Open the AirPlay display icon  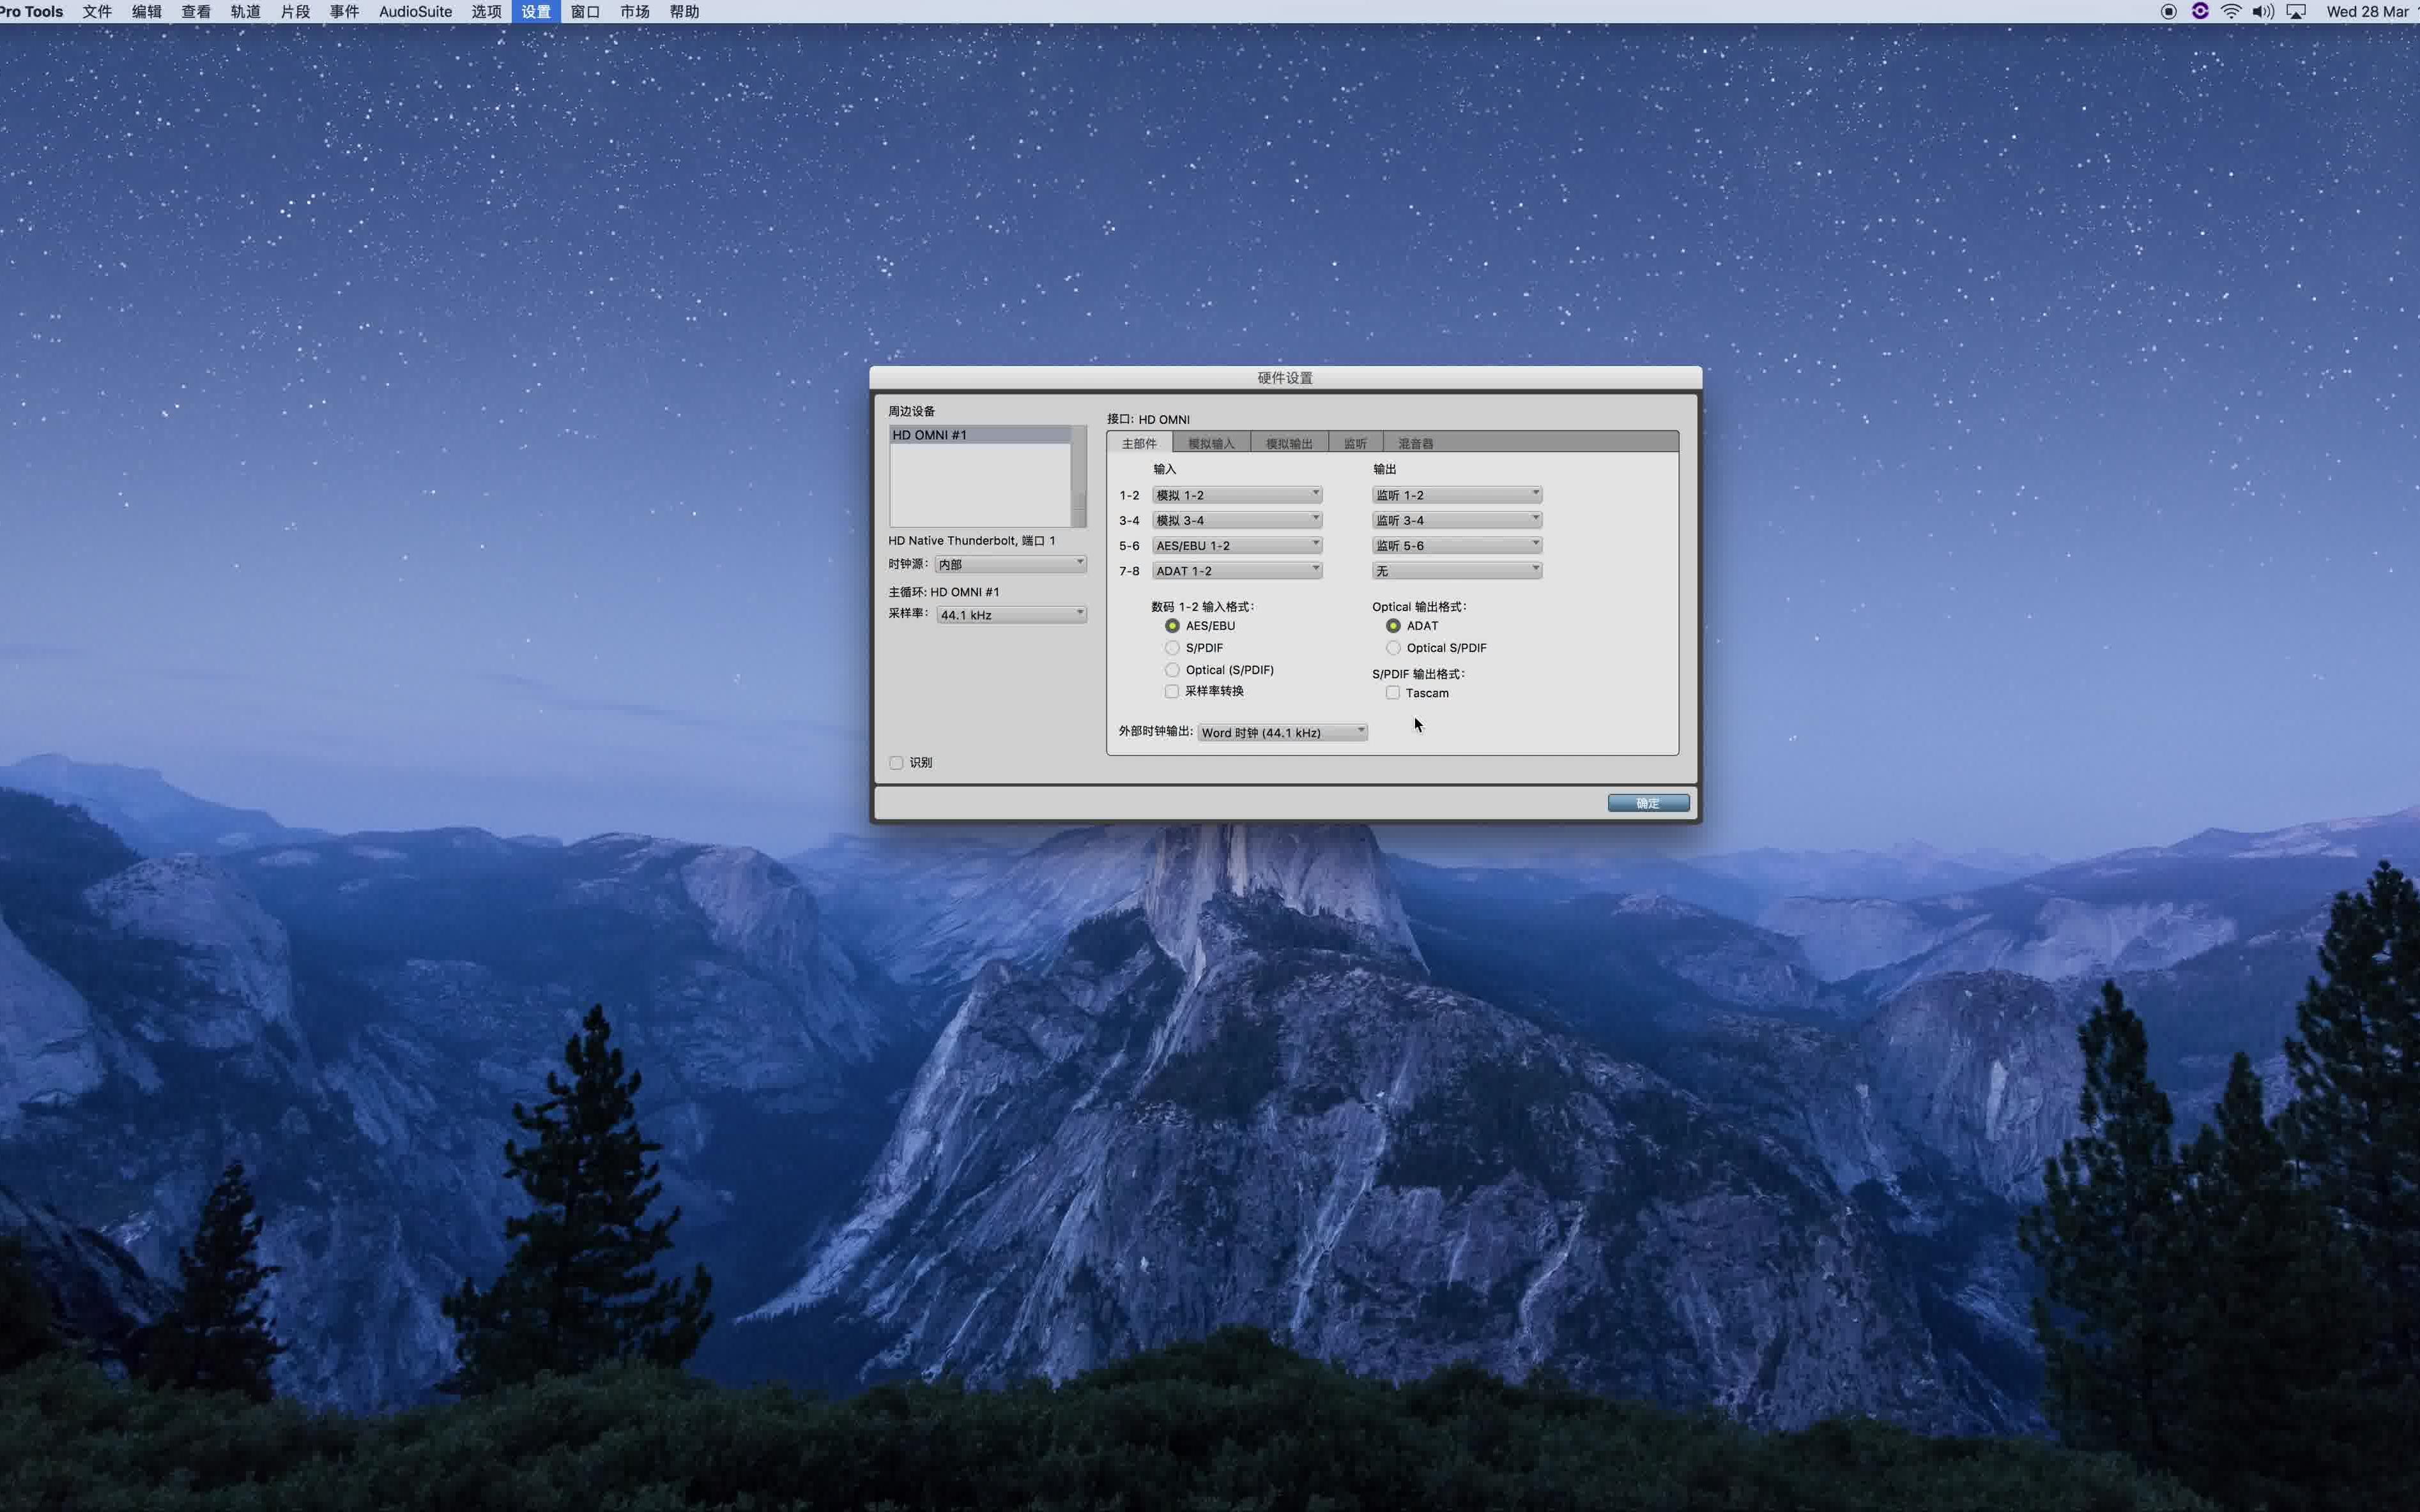2296,12
